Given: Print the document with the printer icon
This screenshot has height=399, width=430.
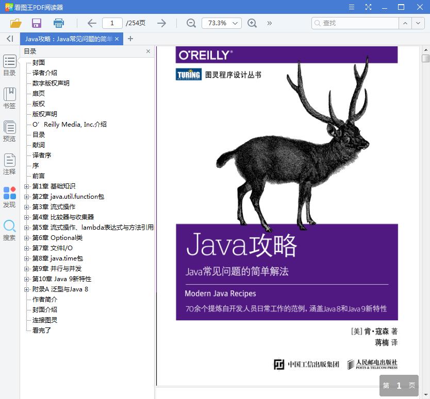Looking at the screenshot, I should [x=58, y=23].
